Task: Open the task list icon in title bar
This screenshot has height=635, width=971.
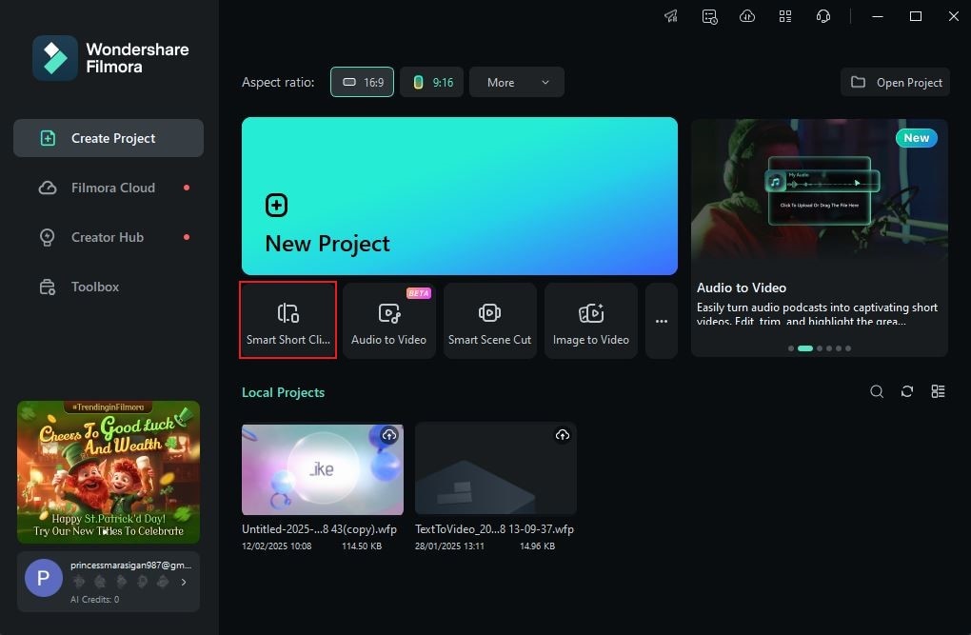Action: point(709,16)
